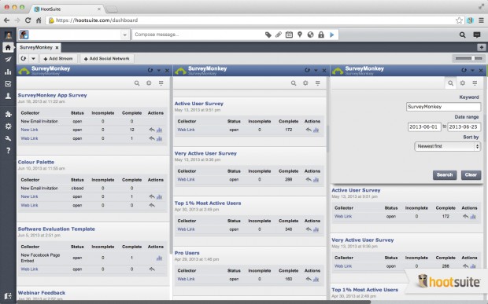The width and height of the screenshot is (488, 304).
Task: Click the end date field 2013-06-25
Action: point(464,126)
